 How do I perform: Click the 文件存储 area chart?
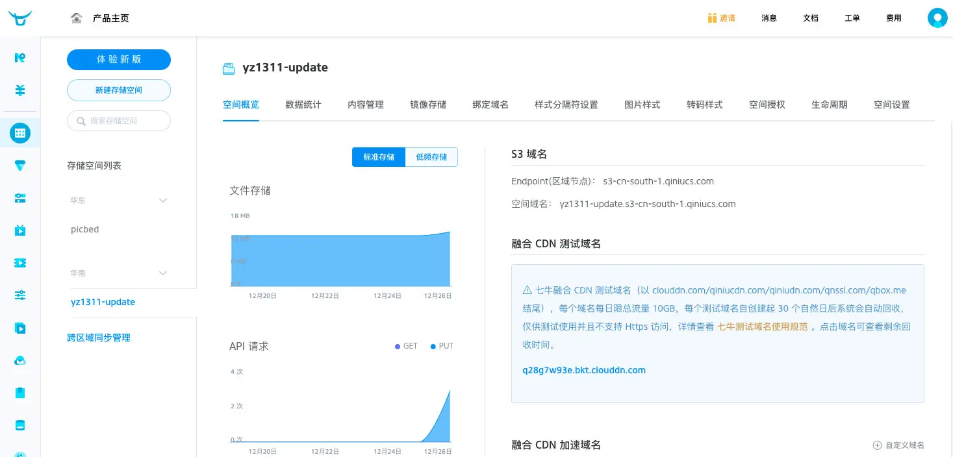(x=340, y=259)
